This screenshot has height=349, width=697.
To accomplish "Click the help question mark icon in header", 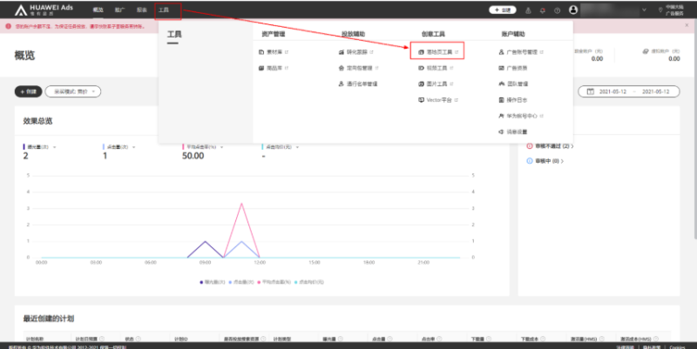I will [x=557, y=10].
